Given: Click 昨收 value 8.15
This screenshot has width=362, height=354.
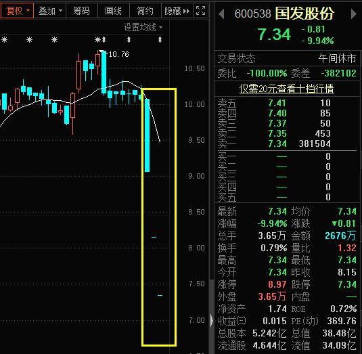Looking at the screenshot, I should tap(347, 272).
